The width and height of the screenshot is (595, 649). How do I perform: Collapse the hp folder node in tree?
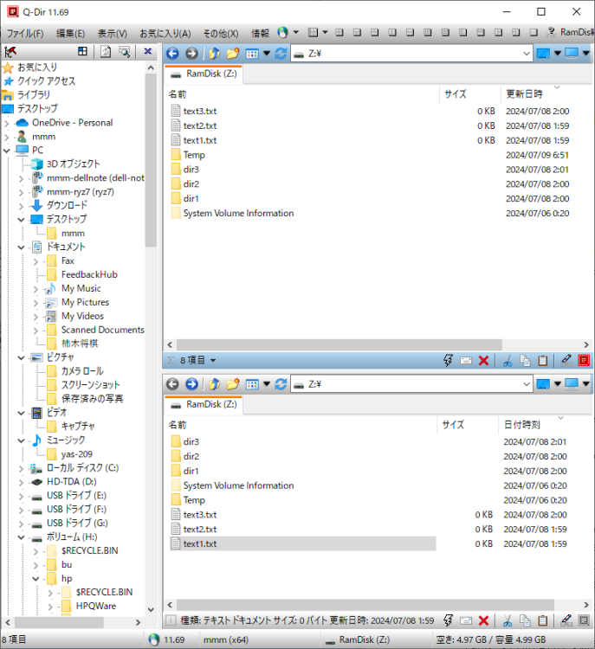click(36, 579)
